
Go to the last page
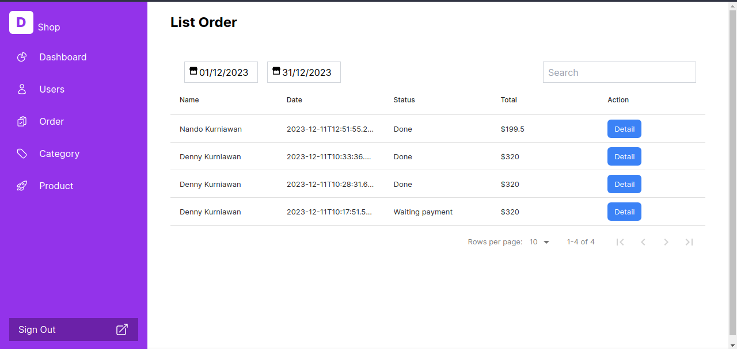[689, 242]
